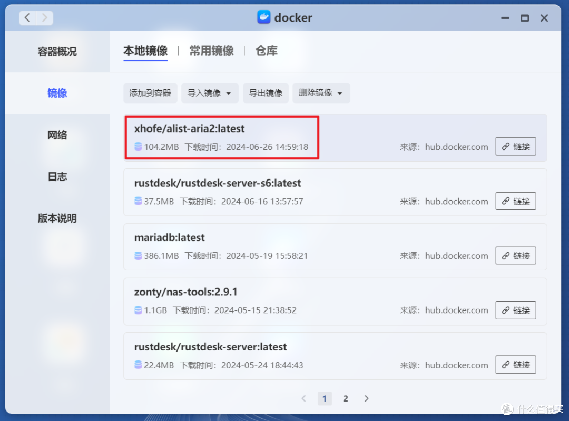Select rustdesk/rustdesk-server-s6:latest image name

(218, 183)
